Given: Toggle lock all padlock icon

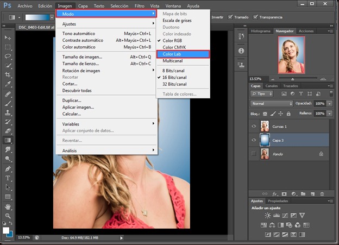Looking at the screenshot, I should [288, 114].
